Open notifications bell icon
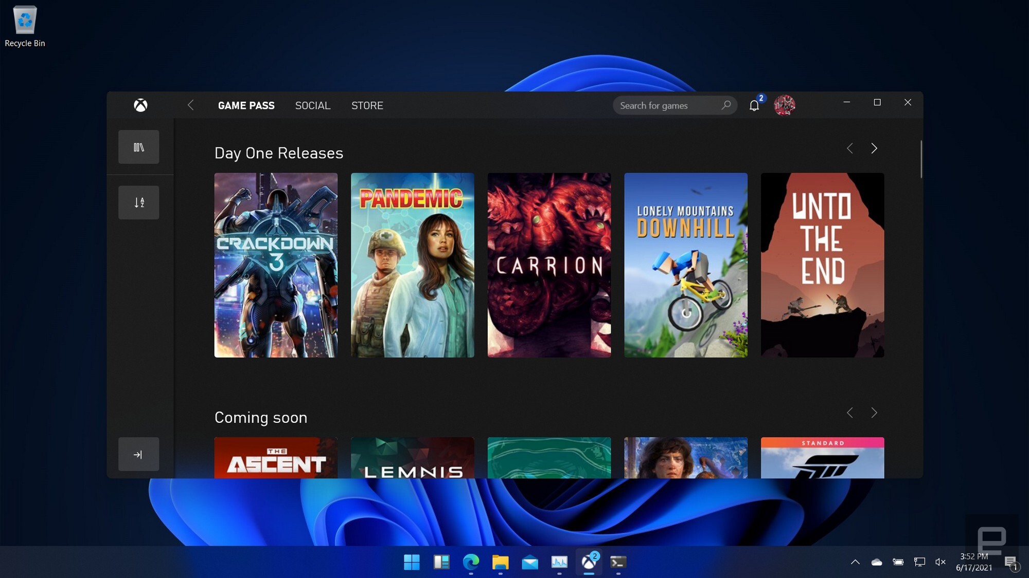Viewport: 1029px width, 578px height. pos(754,105)
